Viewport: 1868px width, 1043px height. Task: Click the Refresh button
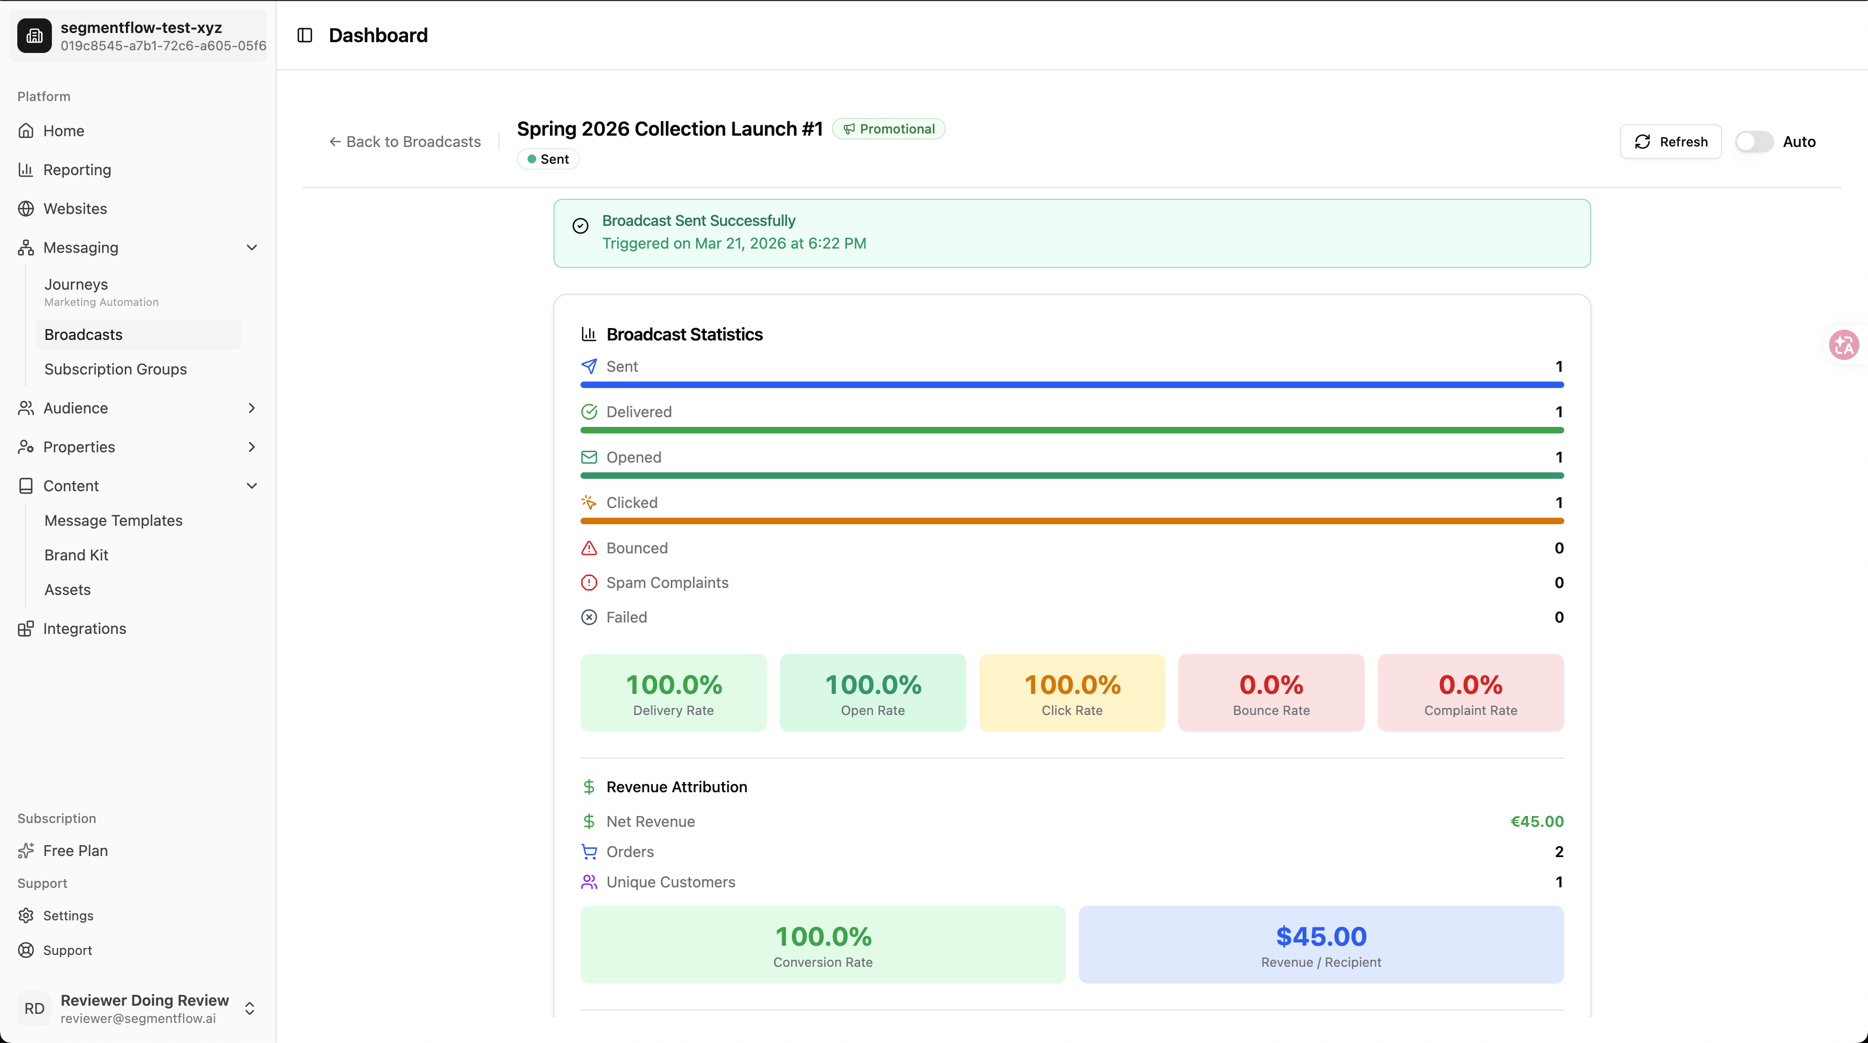pyautogui.click(x=1670, y=142)
